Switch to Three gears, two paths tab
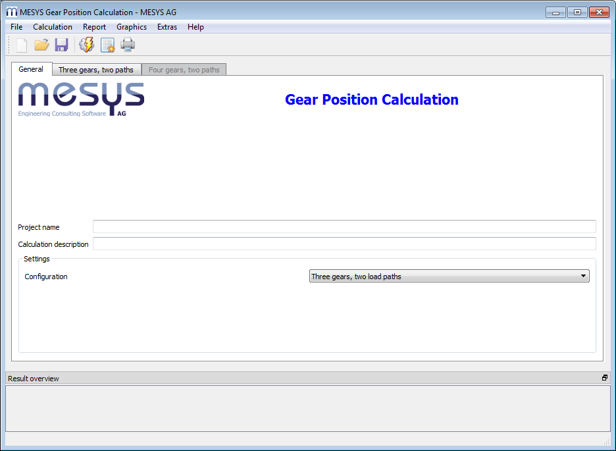 pyautogui.click(x=96, y=70)
